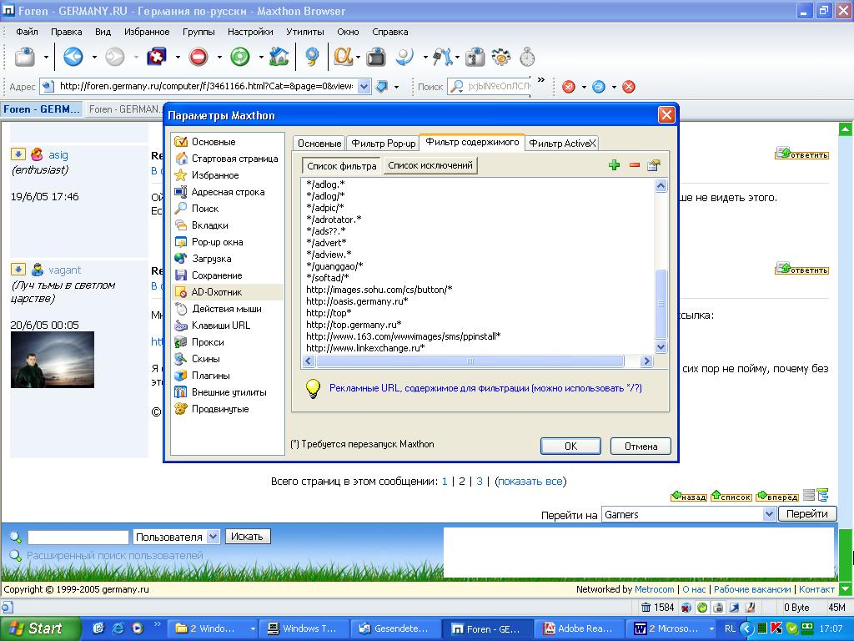Click OK in Параметры Maxthon dialog
Screen dimensions: 854x641
pos(570,446)
